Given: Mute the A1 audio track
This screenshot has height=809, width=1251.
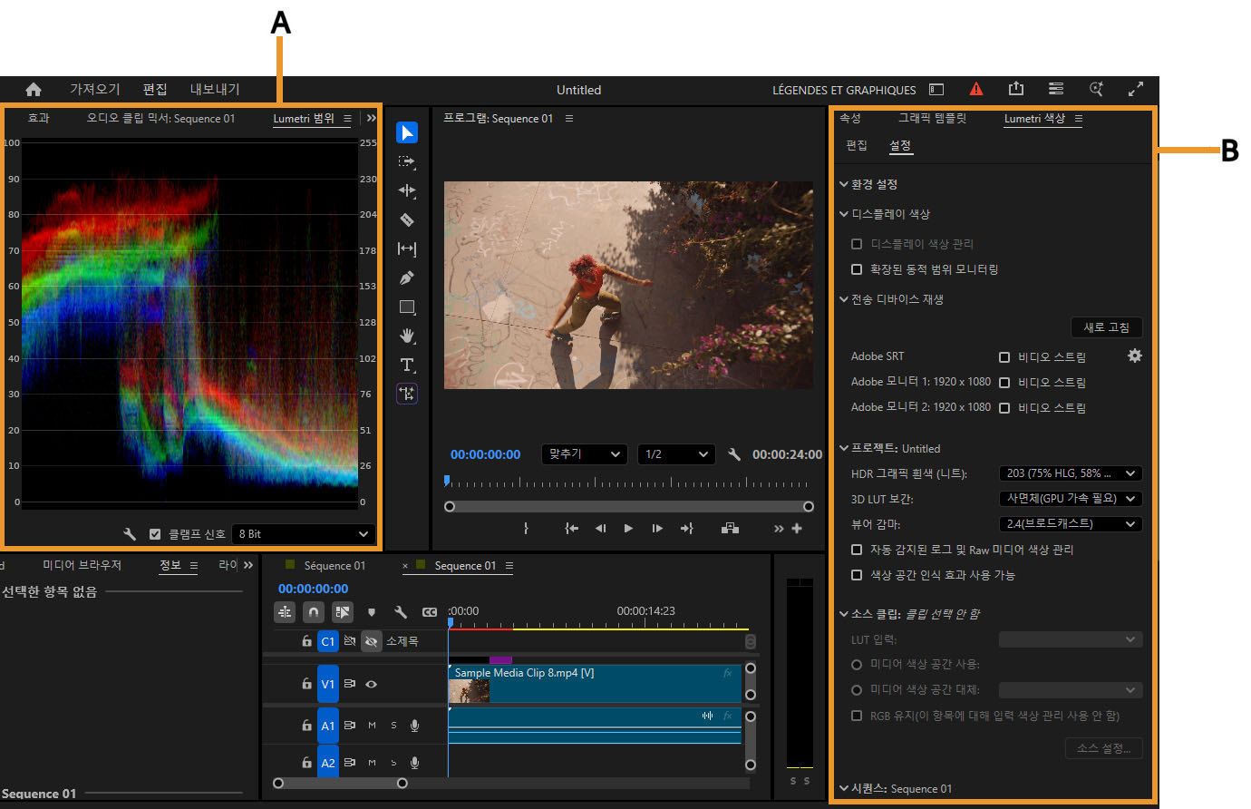Looking at the screenshot, I should 371,726.
